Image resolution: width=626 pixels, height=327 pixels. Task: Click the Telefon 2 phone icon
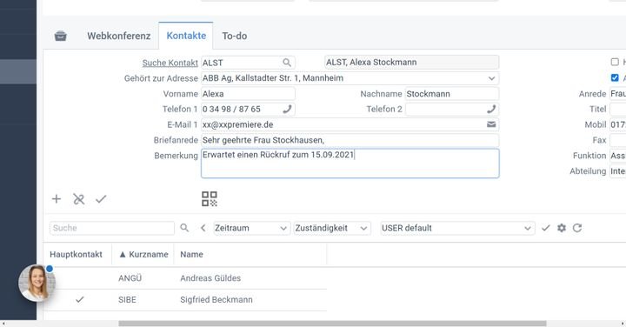pos(491,109)
